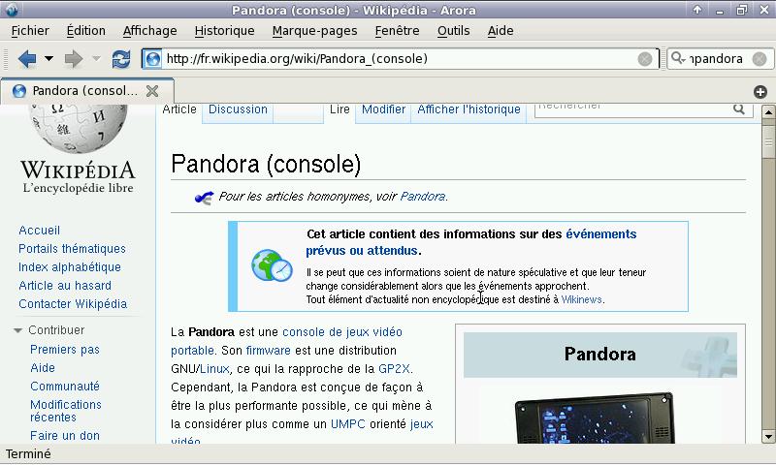Reload the page with the refresh icon
This screenshot has height=465, width=776.
point(121,59)
